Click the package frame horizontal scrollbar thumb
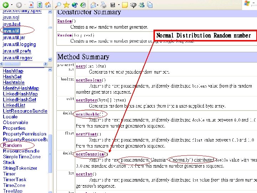Screen dimensions: 257x193 coord(12,64)
